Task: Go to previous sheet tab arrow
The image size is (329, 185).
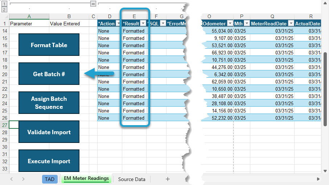Action: (x=12, y=179)
